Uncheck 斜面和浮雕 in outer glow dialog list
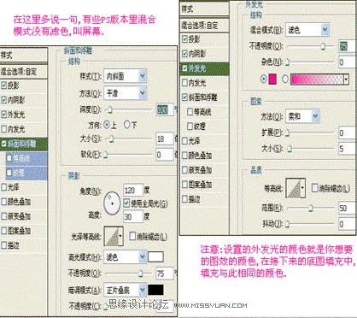Screen dimensions: 357x318 (184, 97)
